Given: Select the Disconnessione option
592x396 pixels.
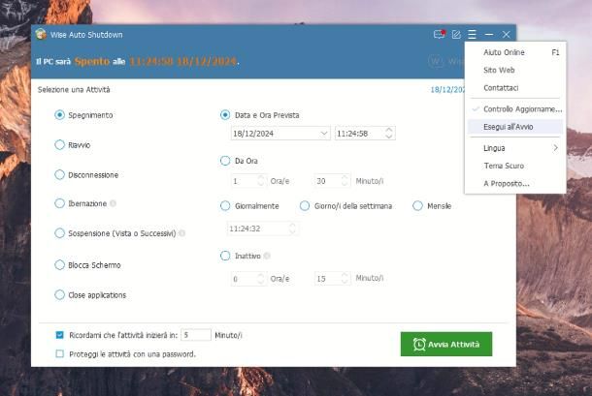Looking at the screenshot, I should tap(59, 175).
